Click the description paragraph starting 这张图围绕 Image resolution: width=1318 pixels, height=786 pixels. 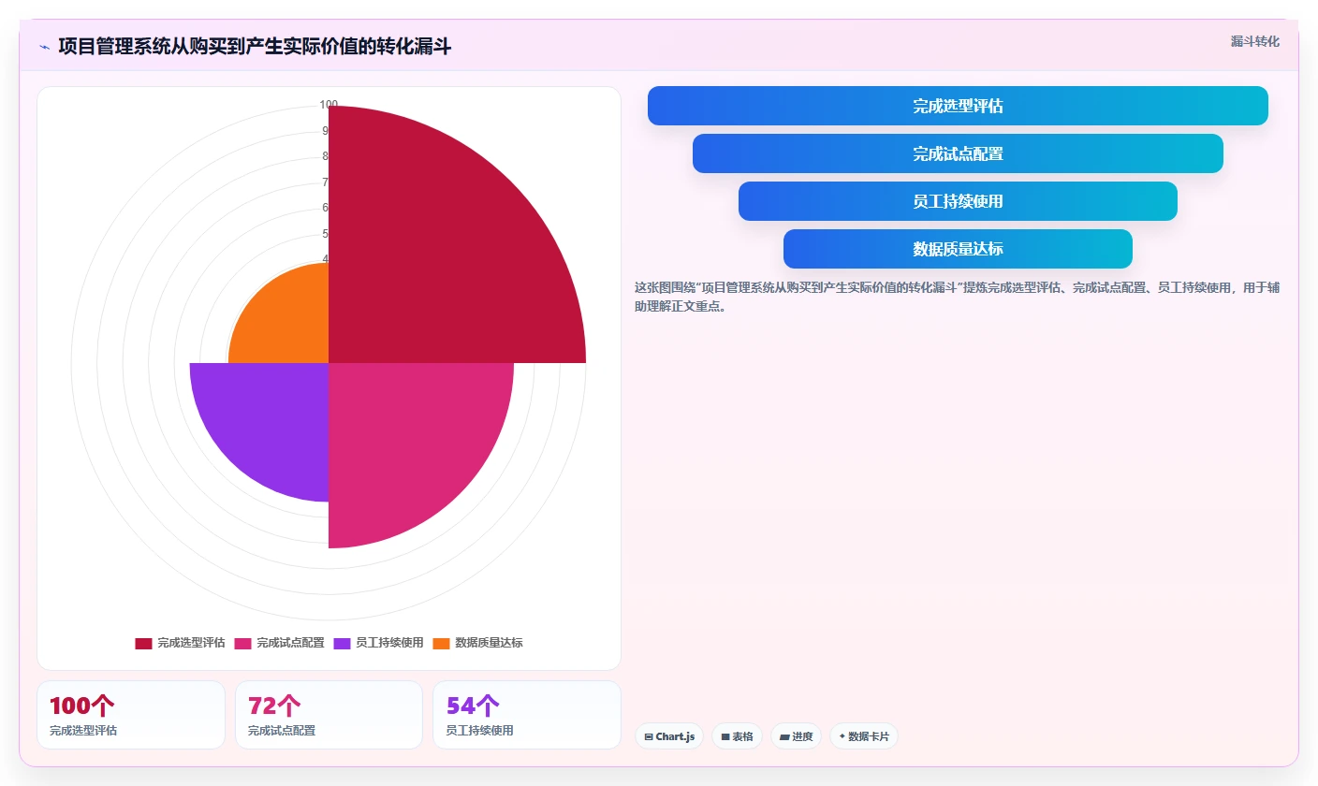[958, 297]
